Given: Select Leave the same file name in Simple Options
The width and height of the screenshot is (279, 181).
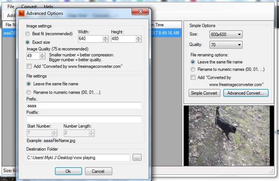Looking at the screenshot, I should pos(193,62).
